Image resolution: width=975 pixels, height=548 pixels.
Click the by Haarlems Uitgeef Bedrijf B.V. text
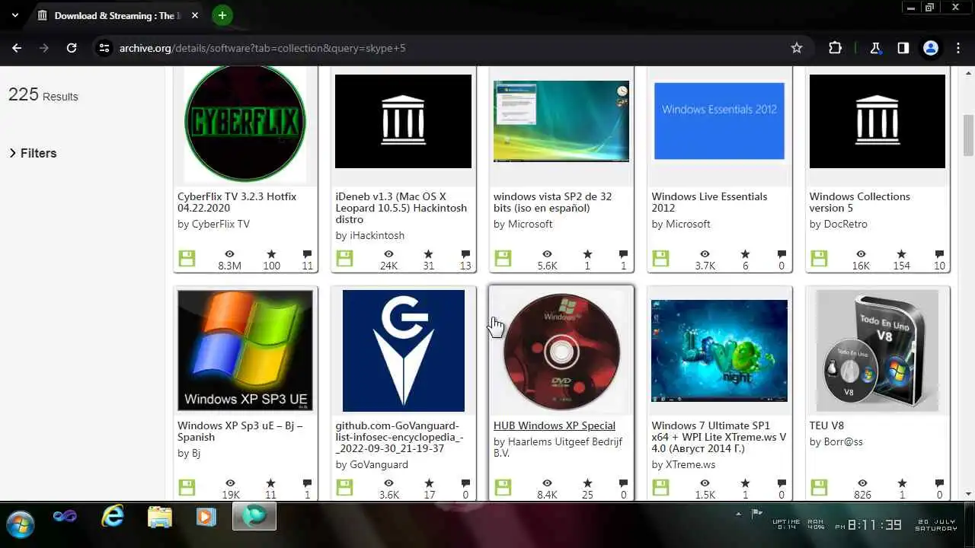pos(558,447)
